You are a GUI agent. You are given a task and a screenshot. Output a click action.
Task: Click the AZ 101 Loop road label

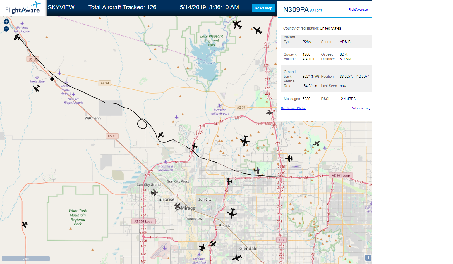(x=341, y=175)
